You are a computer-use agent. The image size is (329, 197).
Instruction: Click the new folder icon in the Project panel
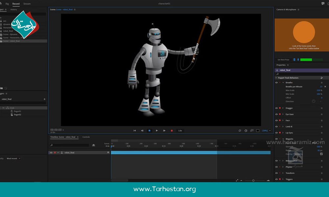click(x=2, y=88)
